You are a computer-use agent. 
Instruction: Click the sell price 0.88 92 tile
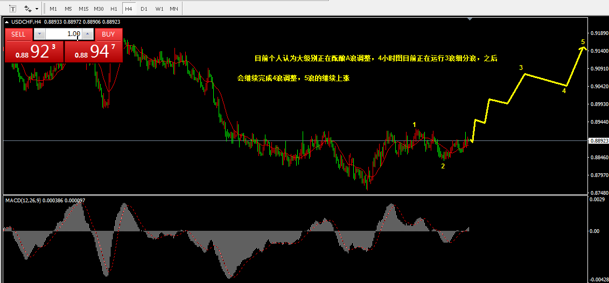[x=33, y=52]
